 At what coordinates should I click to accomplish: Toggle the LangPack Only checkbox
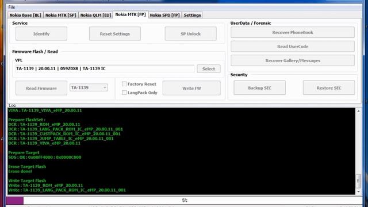(124, 93)
